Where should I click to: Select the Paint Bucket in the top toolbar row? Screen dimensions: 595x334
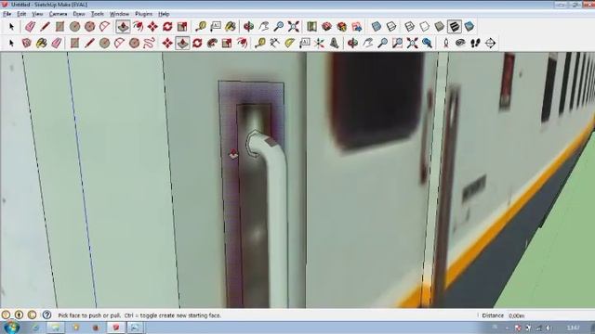tap(231, 27)
